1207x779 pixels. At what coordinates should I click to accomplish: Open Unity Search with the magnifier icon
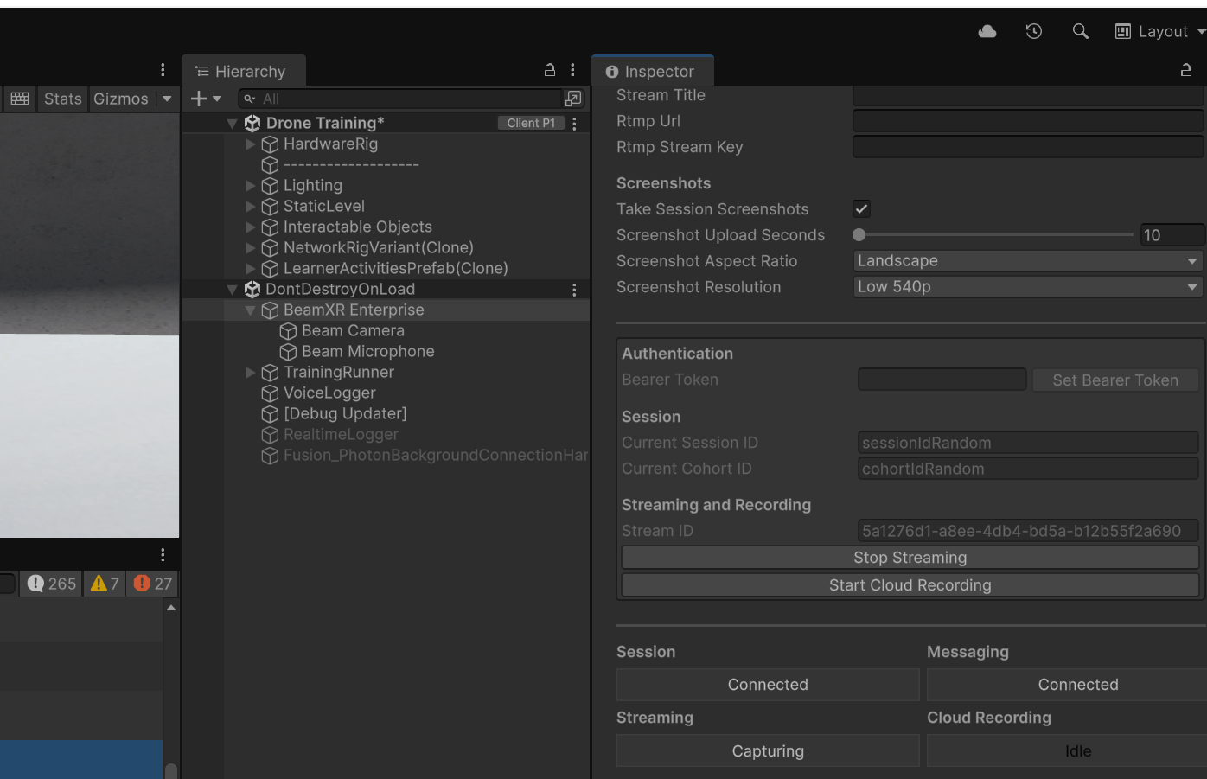click(x=1080, y=31)
